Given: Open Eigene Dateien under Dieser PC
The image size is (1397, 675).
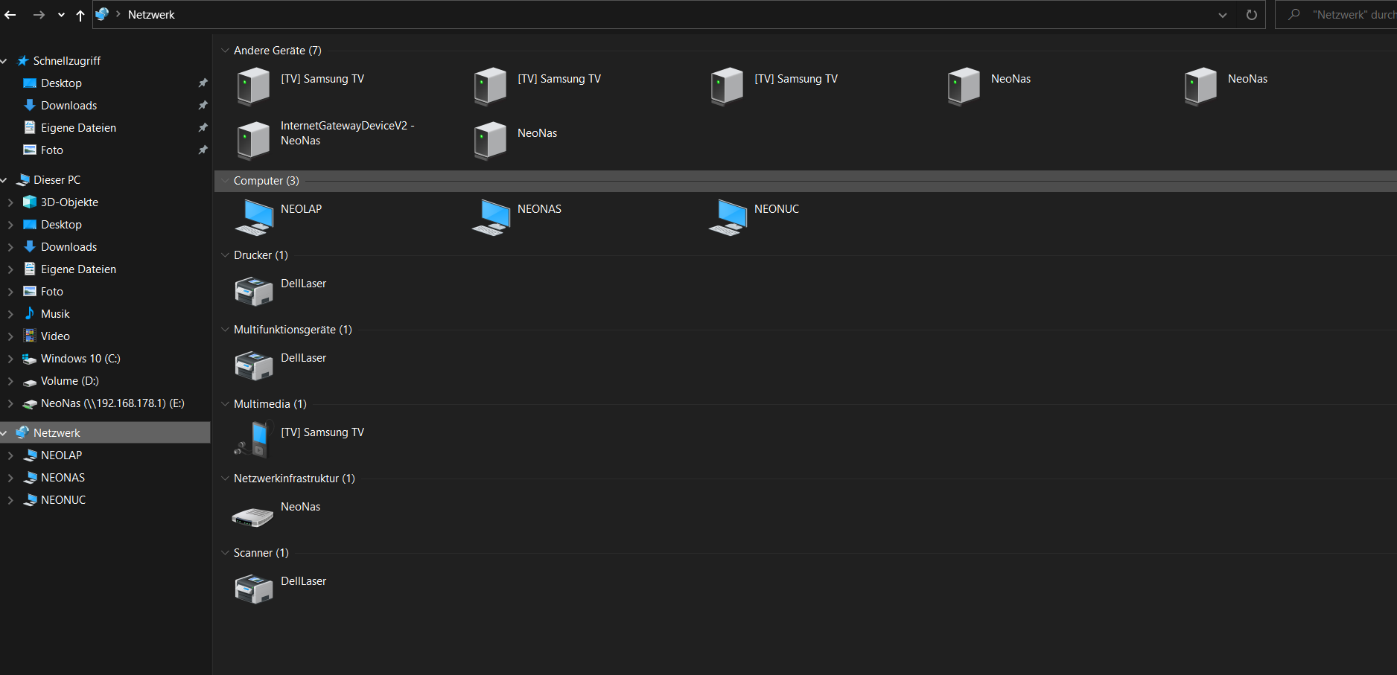Looking at the screenshot, I should click(78, 269).
